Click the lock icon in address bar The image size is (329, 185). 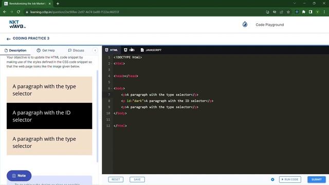coord(27,12)
